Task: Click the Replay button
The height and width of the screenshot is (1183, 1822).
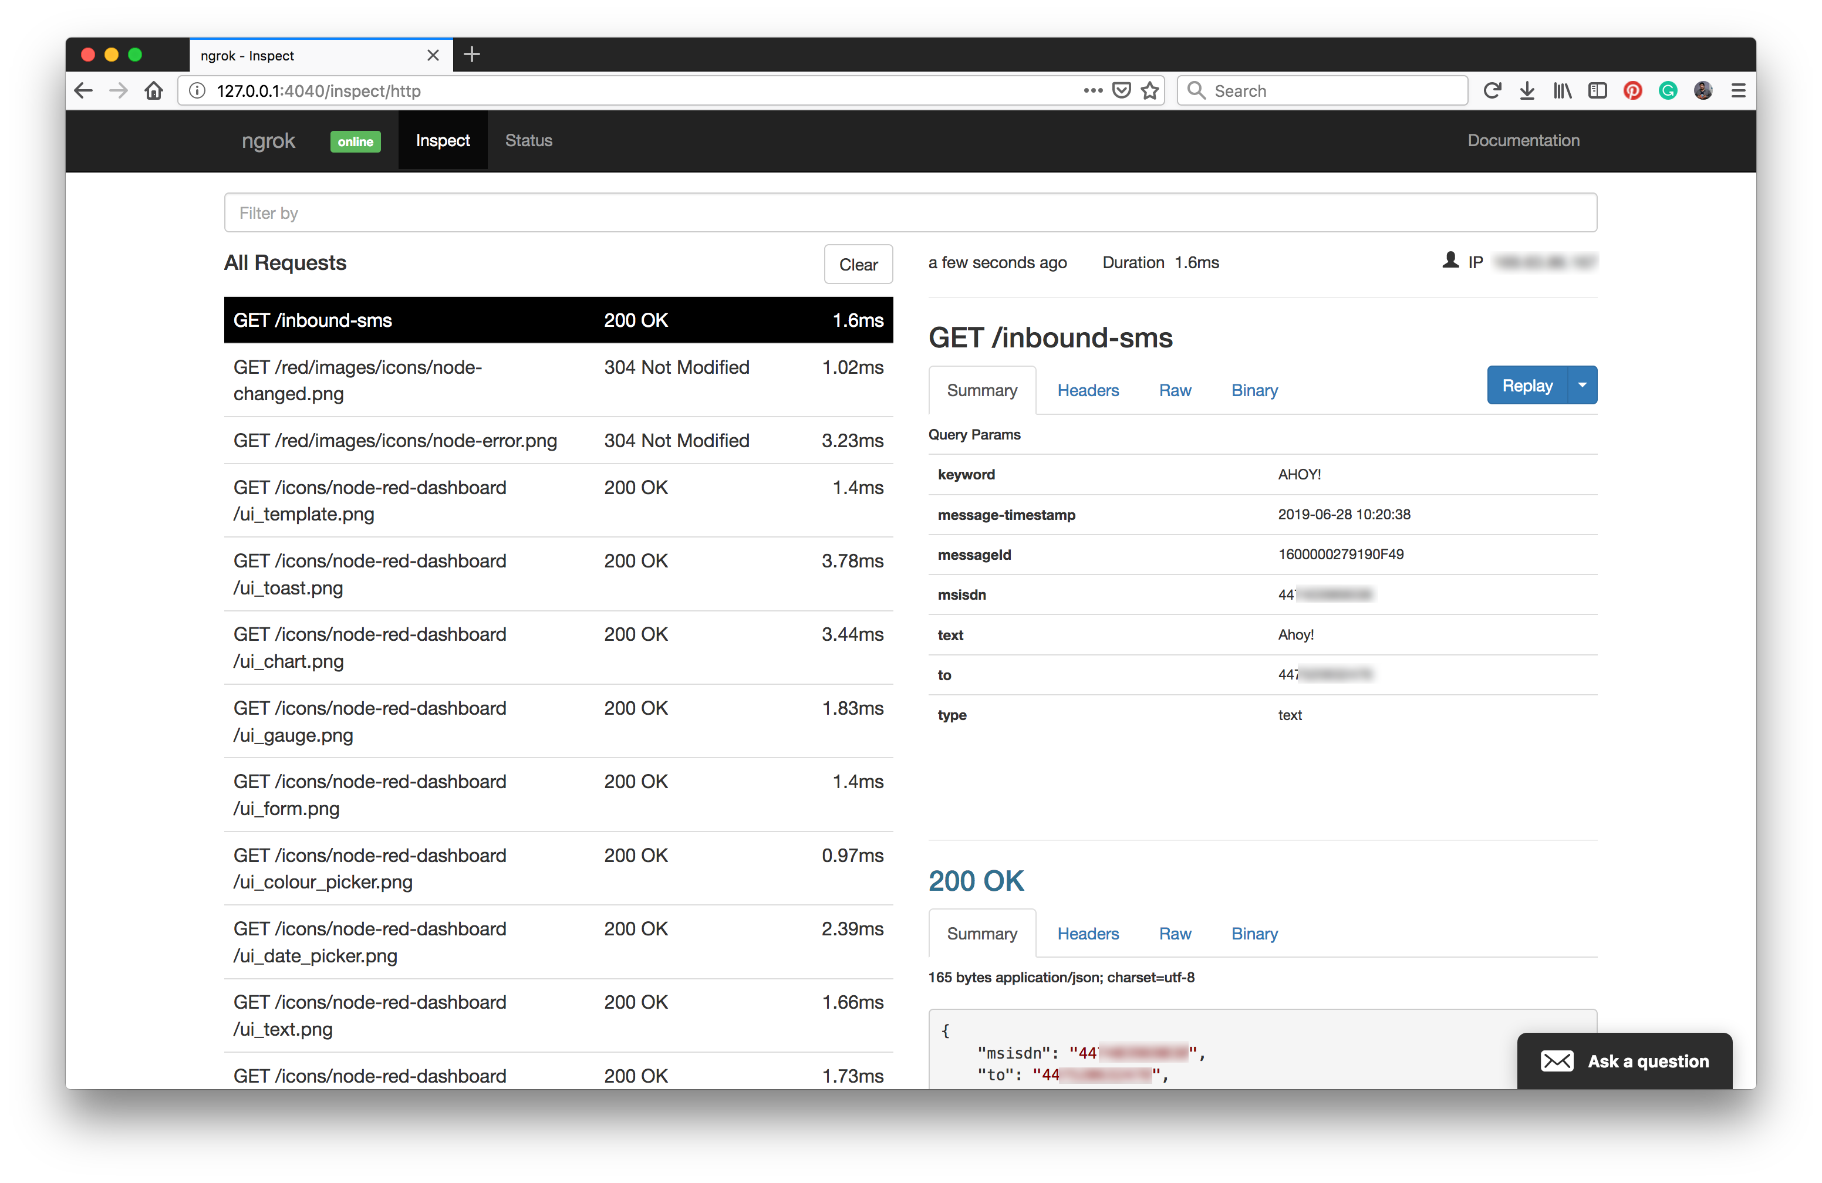Action: [x=1527, y=385]
